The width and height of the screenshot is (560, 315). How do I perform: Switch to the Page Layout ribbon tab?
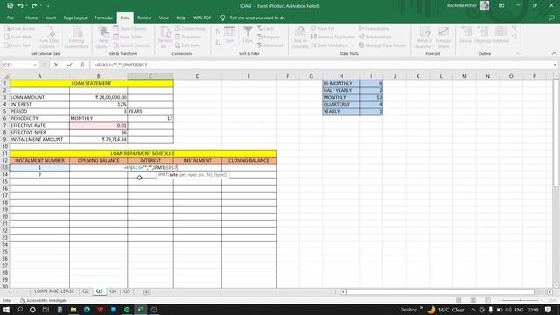(x=75, y=17)
